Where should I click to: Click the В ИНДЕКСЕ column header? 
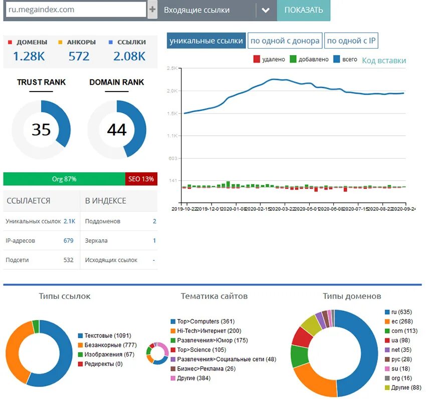pyautogui.click(x=105, y=201)
